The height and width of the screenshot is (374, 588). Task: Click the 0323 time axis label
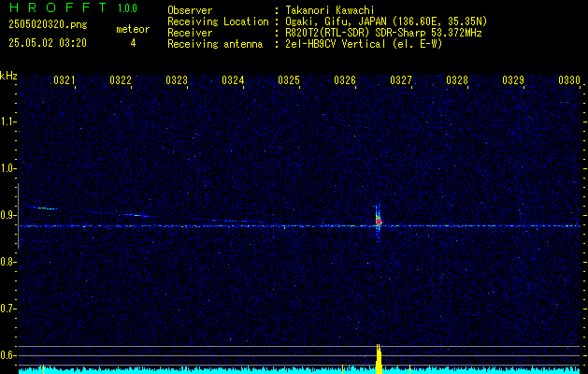point(177,80)
